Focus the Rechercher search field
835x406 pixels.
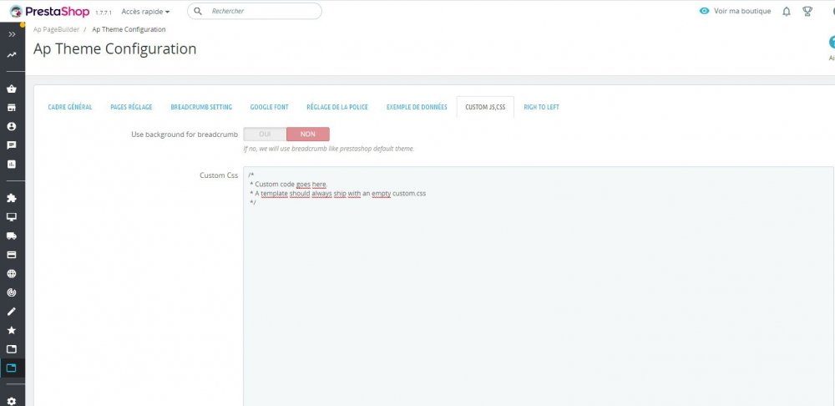[x=255, y=11]
